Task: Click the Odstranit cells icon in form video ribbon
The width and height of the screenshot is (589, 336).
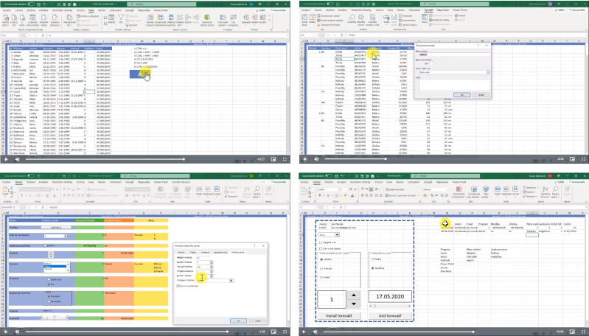Action: pyautogui.click(x=505, y=191)
